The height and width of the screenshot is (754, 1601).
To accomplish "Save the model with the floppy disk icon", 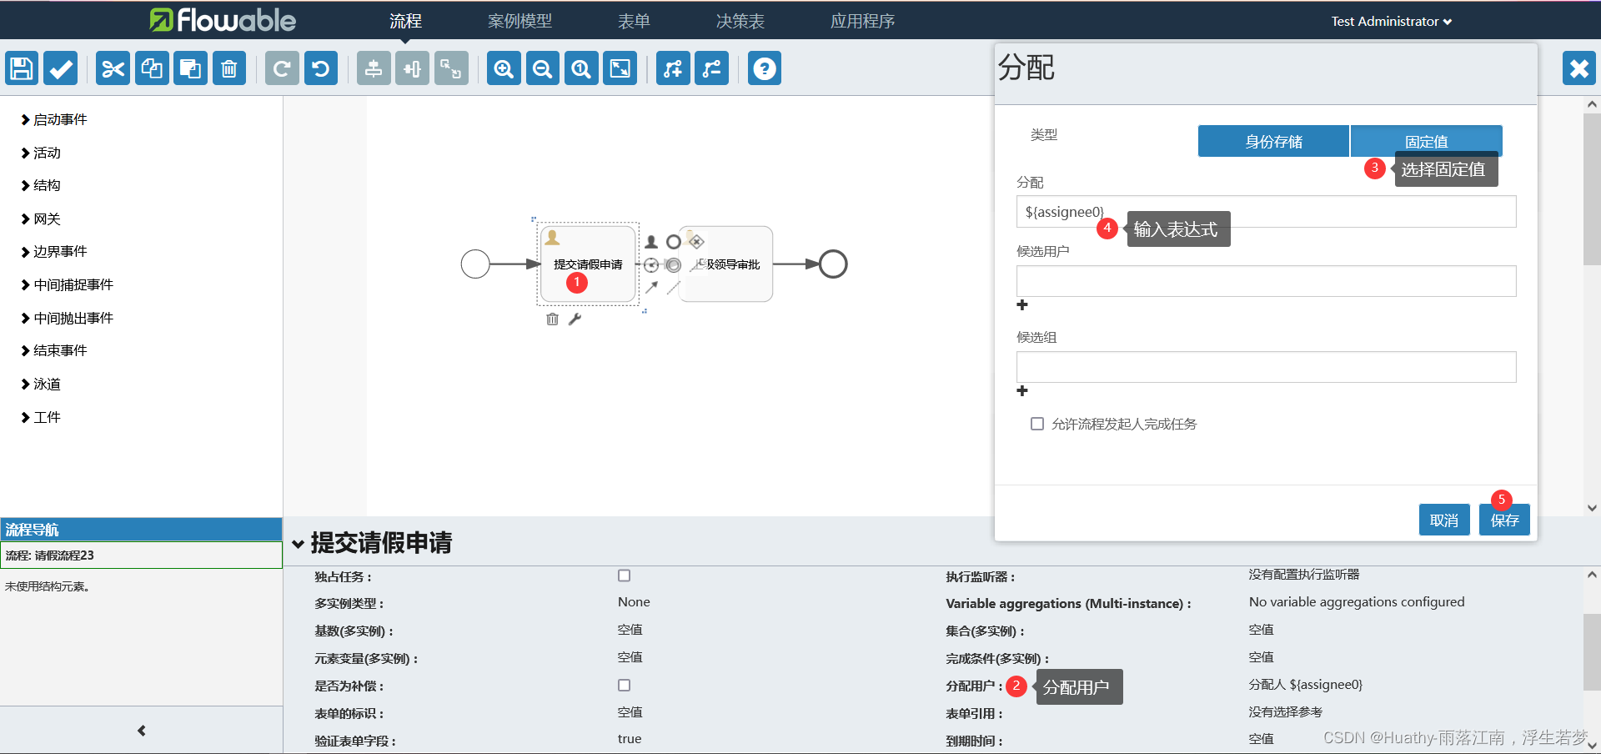I will point(22,68).
